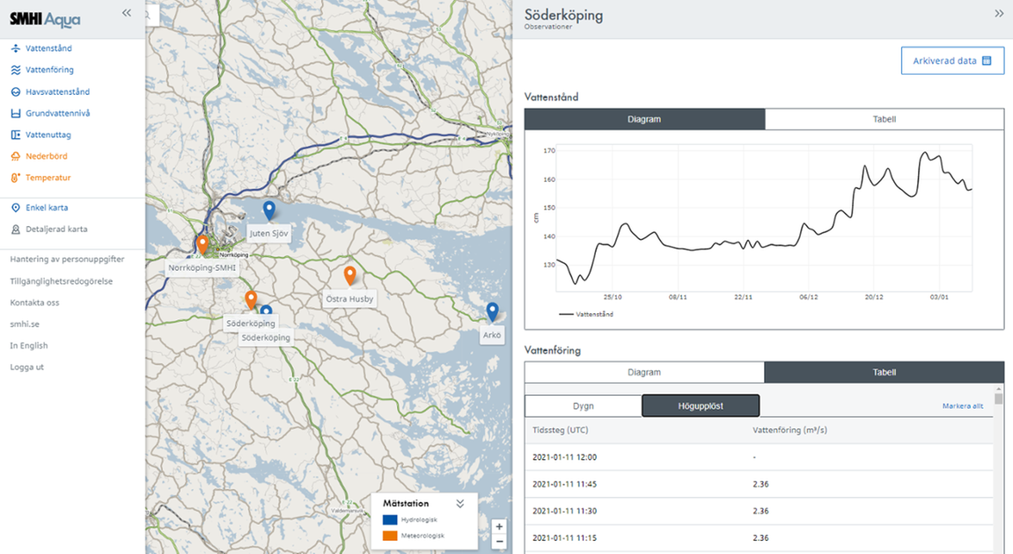Image resolution: width=1013 pixels, height=554 pixels.
Task: Open the Tabell tab for Vattenstånd
Action: 885,119
